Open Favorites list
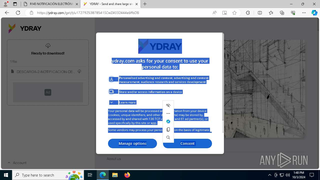Screen dimensions: 320x180 pyautogui.click(x=271, y=13)
